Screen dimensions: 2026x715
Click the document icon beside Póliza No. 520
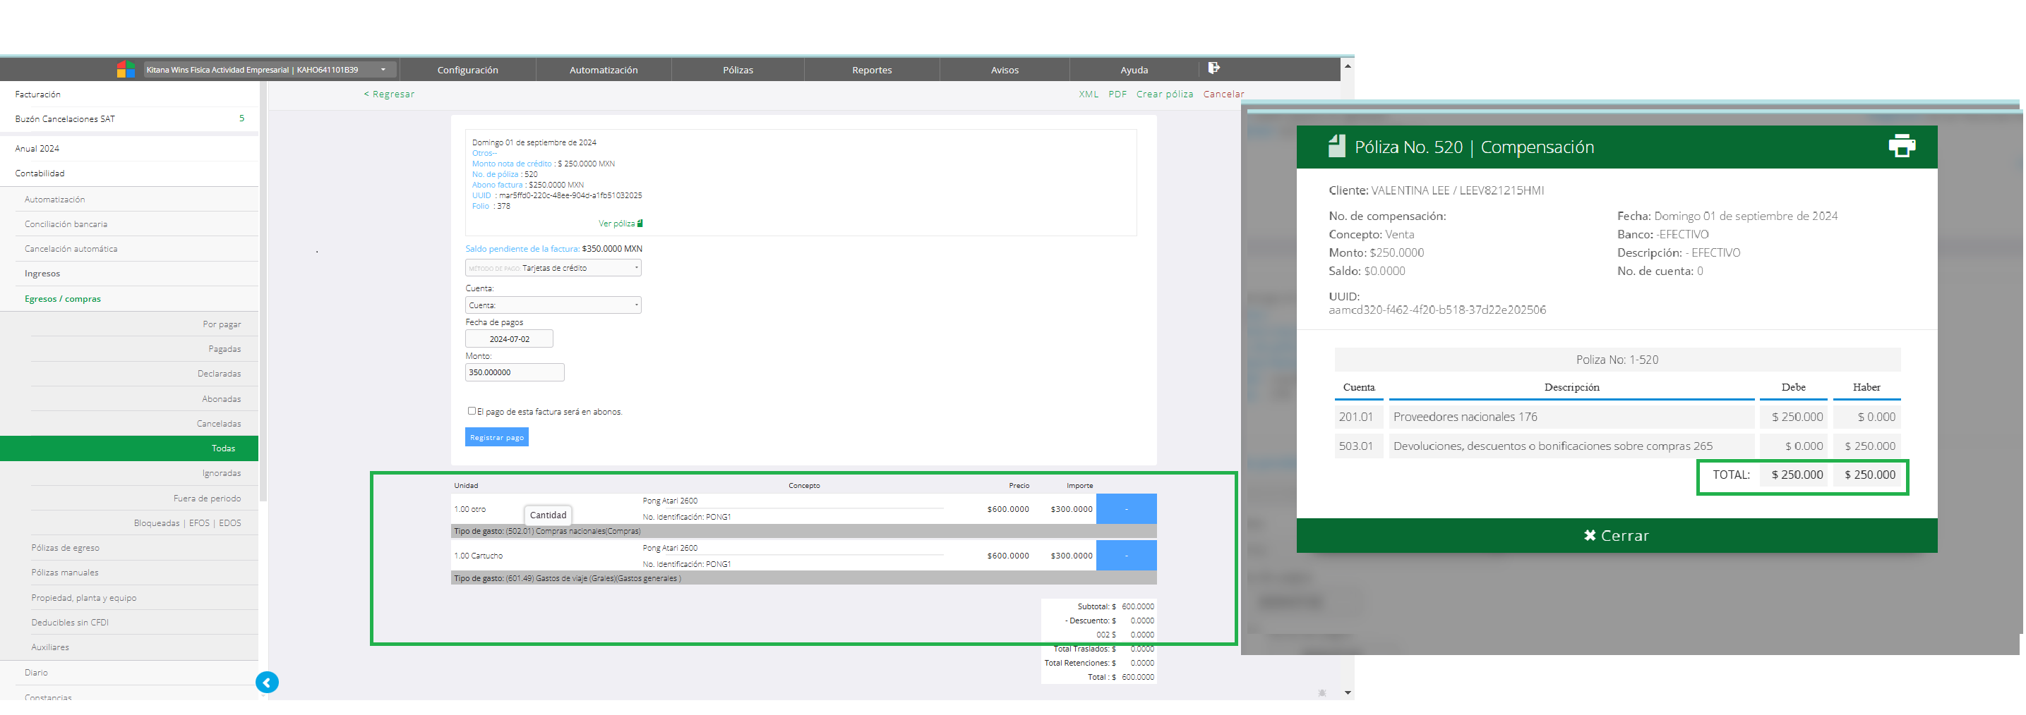click(x=1336, y=146)
